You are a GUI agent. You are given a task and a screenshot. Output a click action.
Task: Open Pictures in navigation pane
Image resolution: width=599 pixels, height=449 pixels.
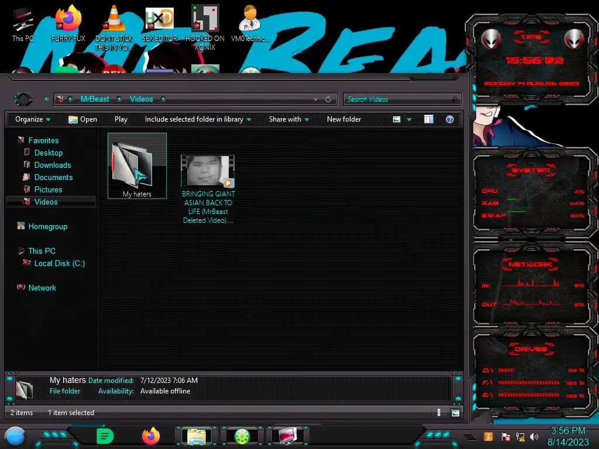click(x=48, y=189)
